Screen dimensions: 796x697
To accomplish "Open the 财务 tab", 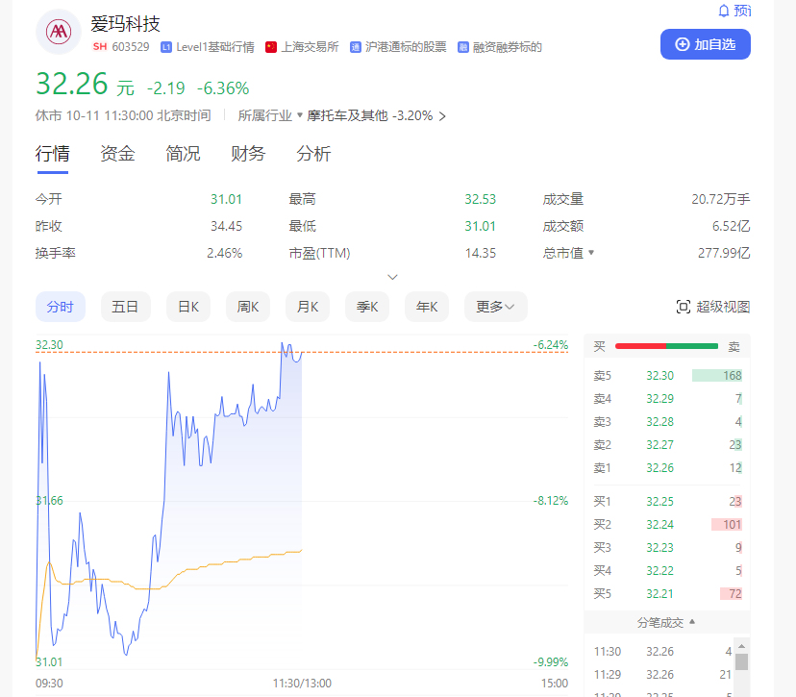I will (248, 154).
